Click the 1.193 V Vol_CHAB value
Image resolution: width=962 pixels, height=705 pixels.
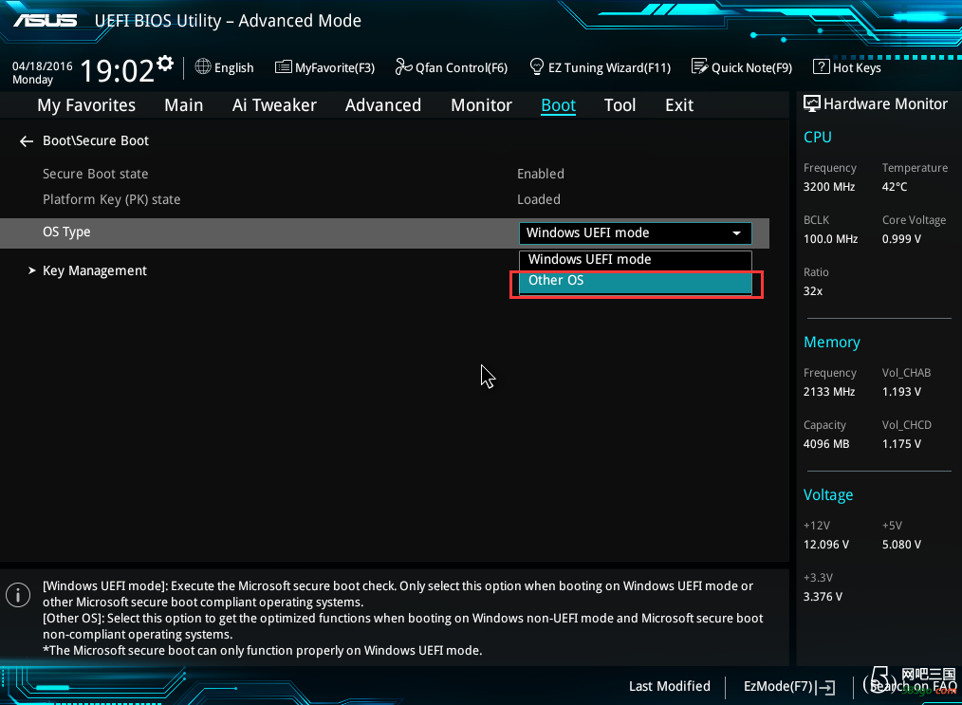pos(901,392)
